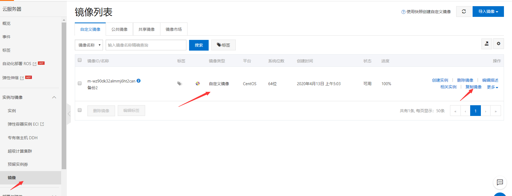The height and width of the screenshot is (196, 512).
Task: Click the bottom 删除镜像 button
Action: click(101, 111)
